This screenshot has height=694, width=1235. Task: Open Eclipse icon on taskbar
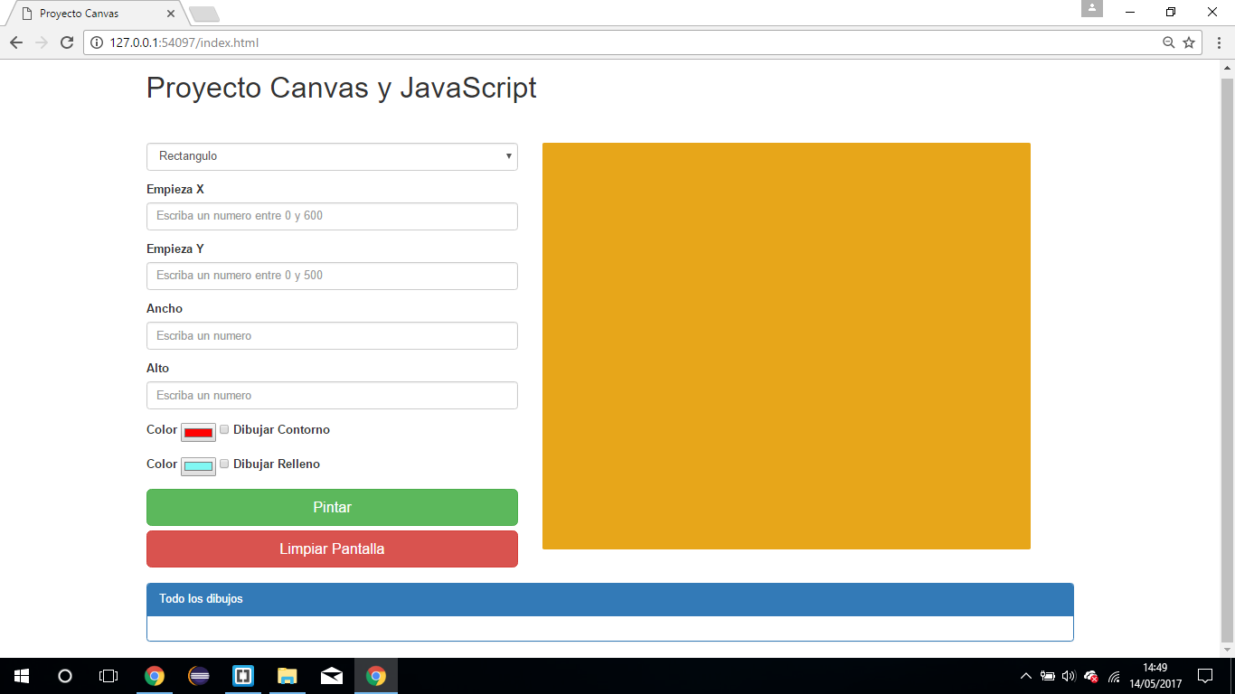pos(199,676)
